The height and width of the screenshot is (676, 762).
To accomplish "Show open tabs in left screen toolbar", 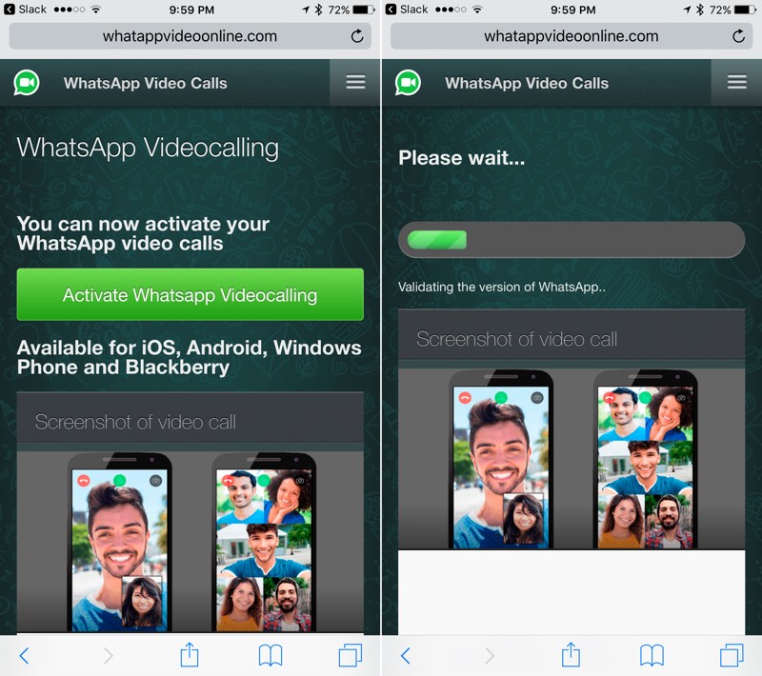I will [x=351, y=655].
